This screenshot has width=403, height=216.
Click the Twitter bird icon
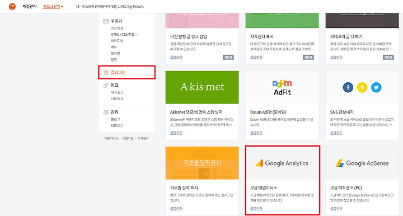click(x=376, y=87)
